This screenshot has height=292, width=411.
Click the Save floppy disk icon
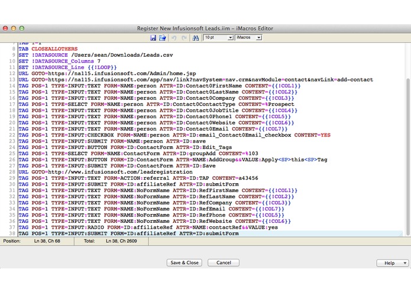(x=153, y=38)
